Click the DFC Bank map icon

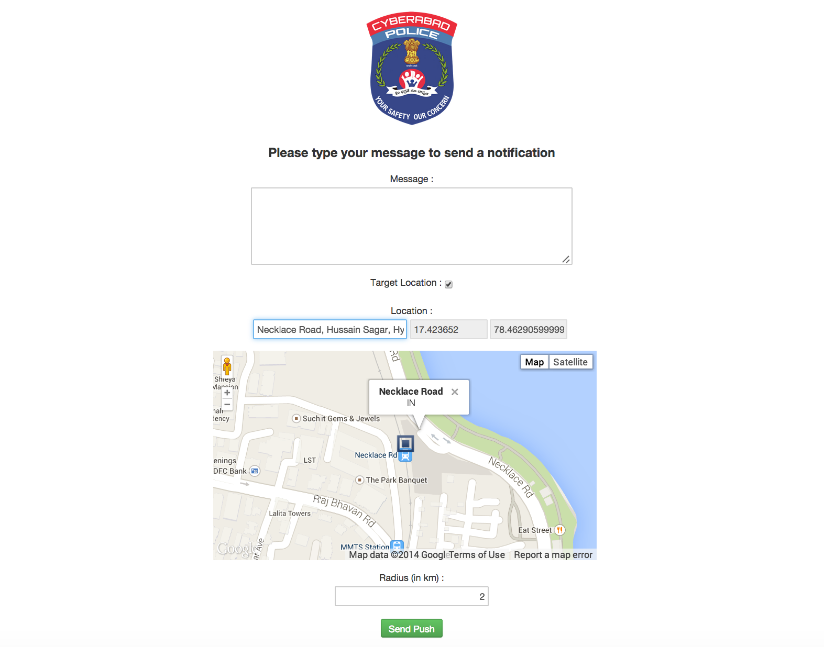coord(255,471)
